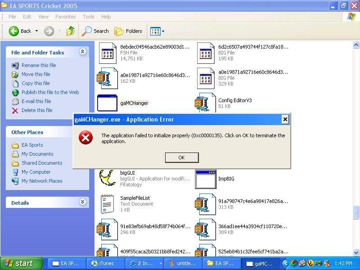The width and height of the screenshot is (360, 270).
Task: Select Publish this file to the Web
Action: pyautogui.click(x=50, y=92)
